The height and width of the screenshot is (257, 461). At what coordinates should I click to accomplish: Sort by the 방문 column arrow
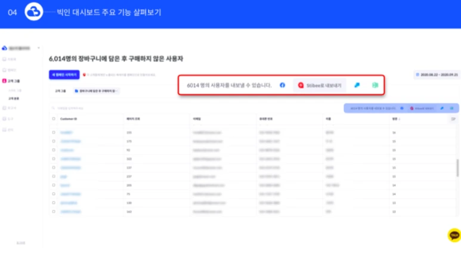click(399, 119)
